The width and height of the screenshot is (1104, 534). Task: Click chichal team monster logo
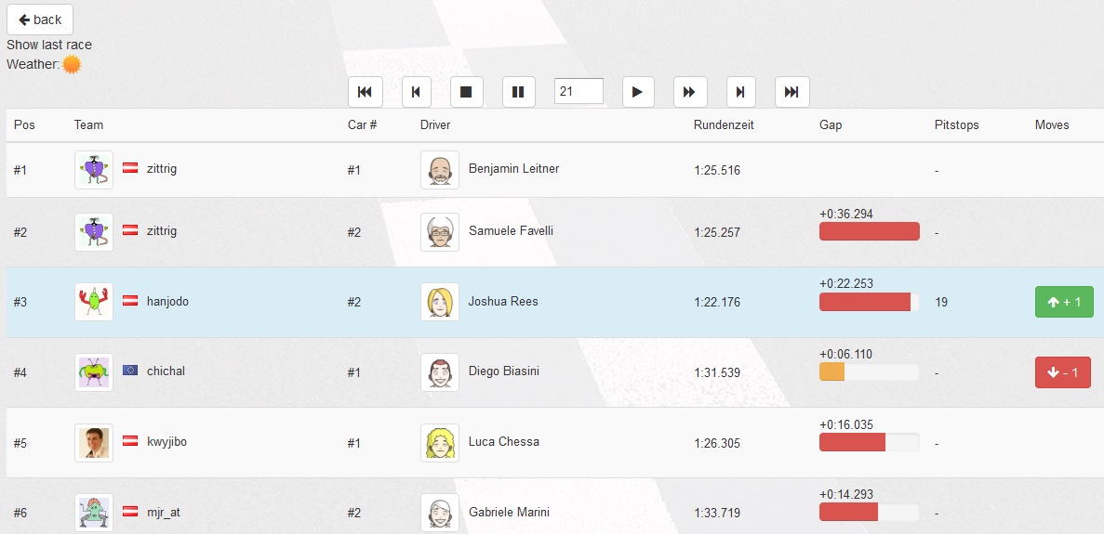pyautogui.click(x=94, y=372)
